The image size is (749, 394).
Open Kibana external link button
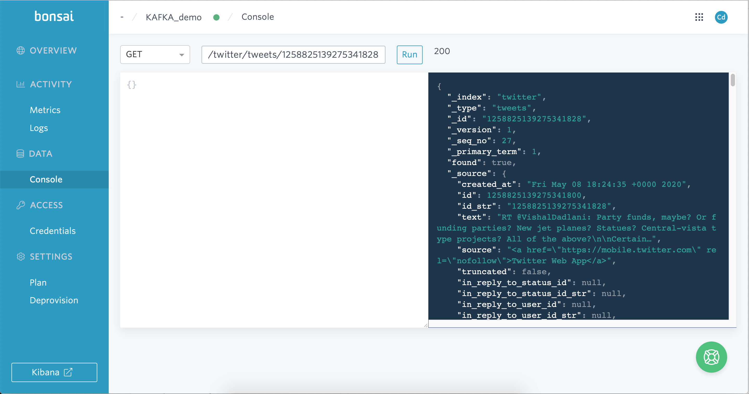coord(54,372)
